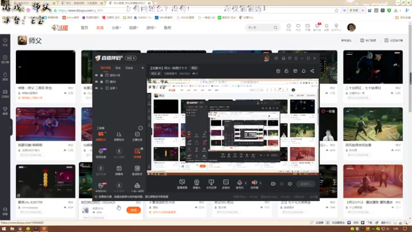Add 直播屏幕 screen capture source

[x=182, y=184]
